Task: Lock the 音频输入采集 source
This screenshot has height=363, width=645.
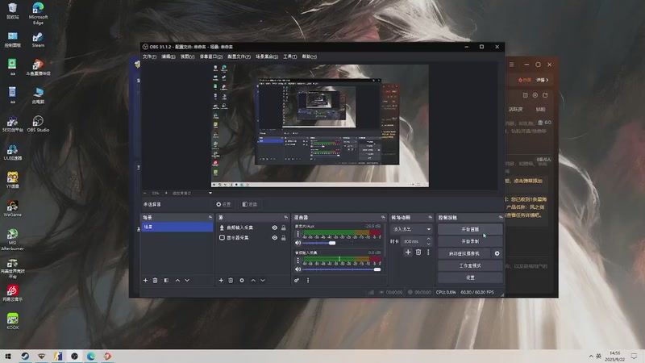Action: 284,227
